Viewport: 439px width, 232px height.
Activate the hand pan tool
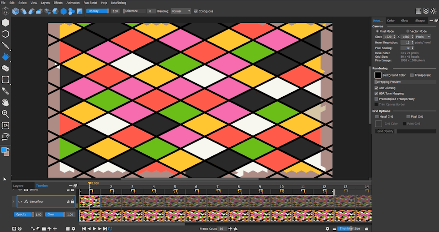[6, 103]
